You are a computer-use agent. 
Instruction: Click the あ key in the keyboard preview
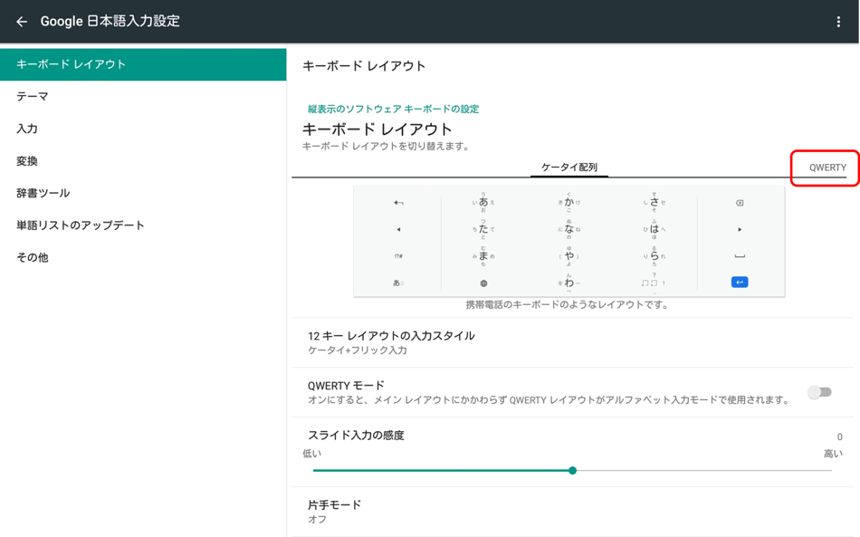(483, 202)
